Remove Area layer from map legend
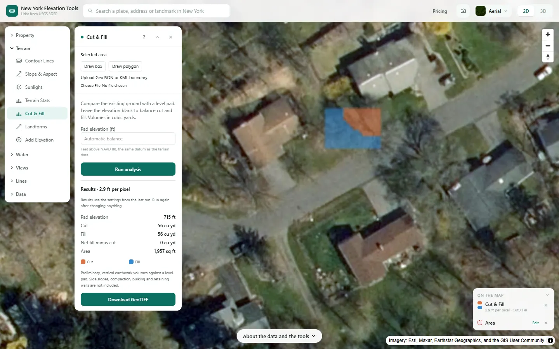Viewport: 559px width, 349px height. coord(546,323)
